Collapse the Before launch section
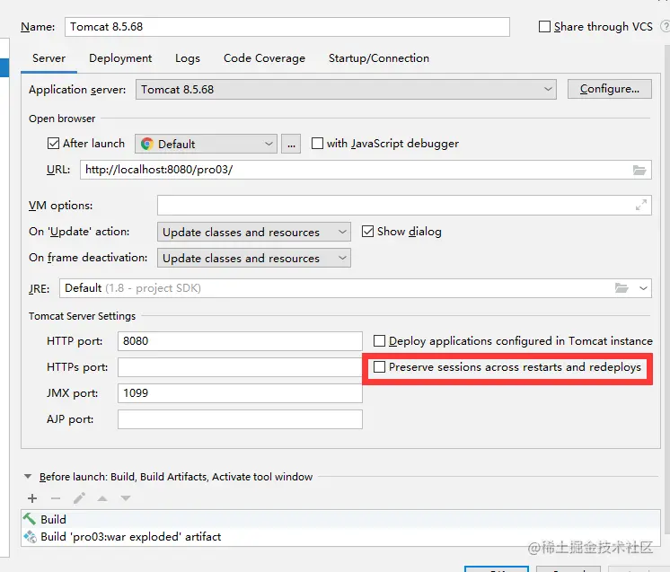The width and height of the screenshot is (670, 572). [x=28, y=476]
